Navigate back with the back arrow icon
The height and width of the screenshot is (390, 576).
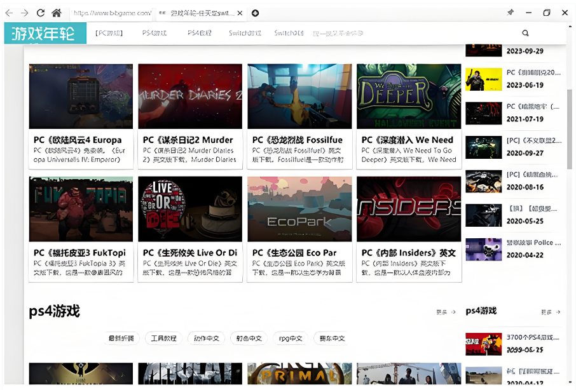(x=9, y=13)
